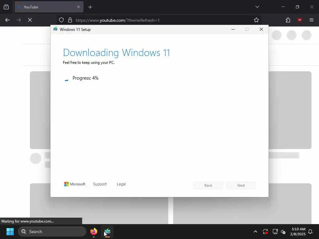Show hidden system tray icons

click(255, 232)
